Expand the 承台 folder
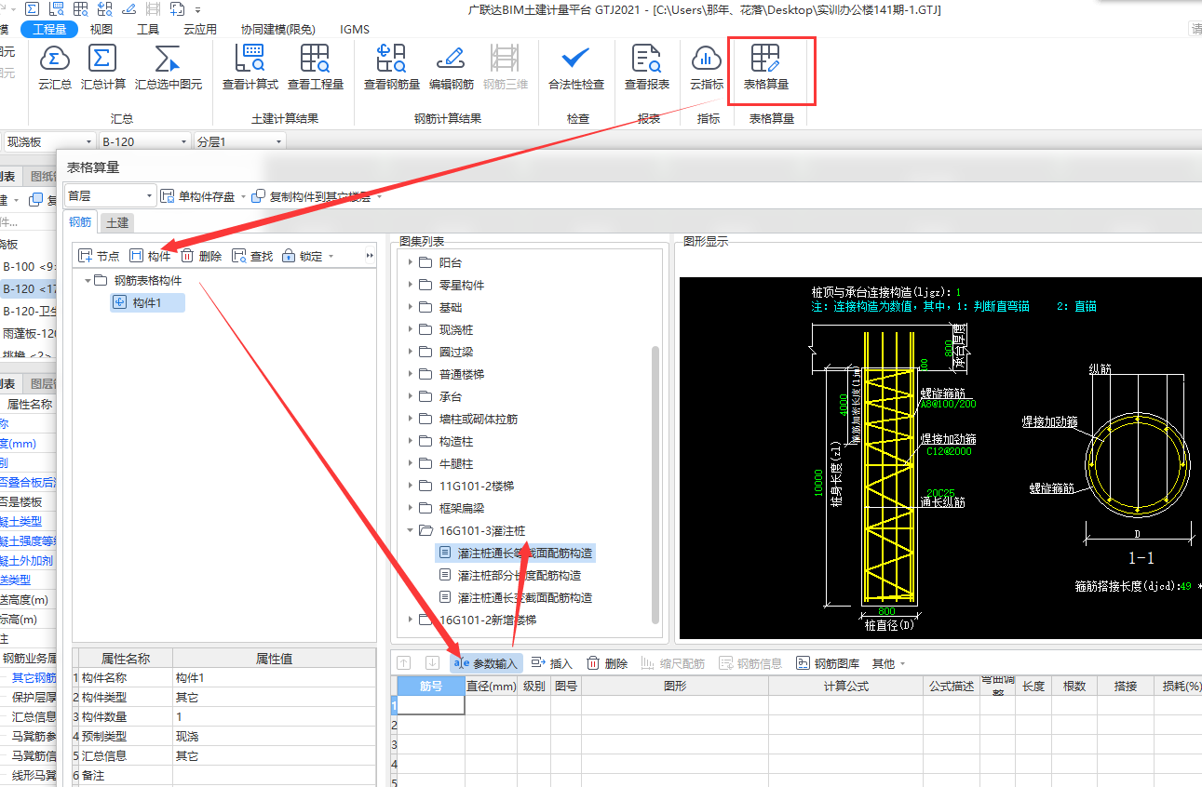The width and height of the screenshot is (1202, 787). (x=411, y=397)
